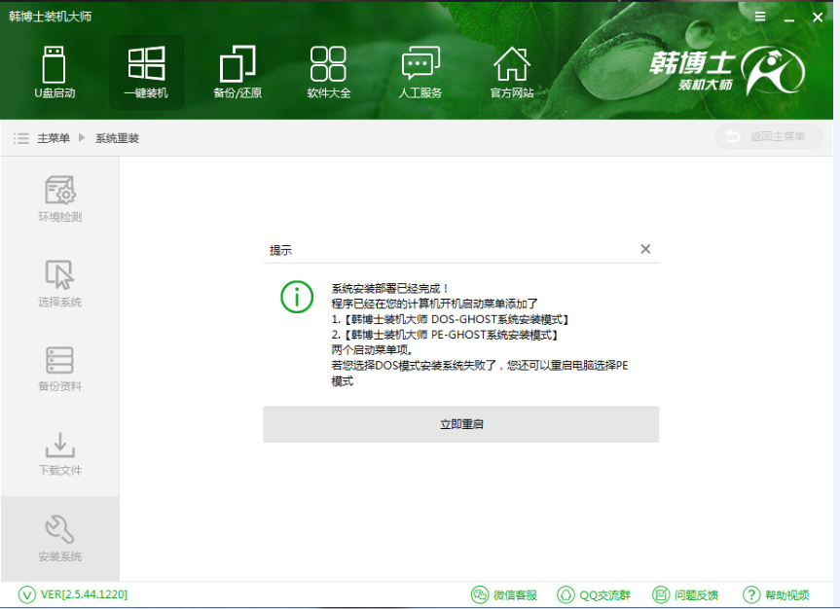Click the 环境检测 sidebar step icon
Image resolution: width=840 pixels, height=609 pixels.
[x=60, y=190]
